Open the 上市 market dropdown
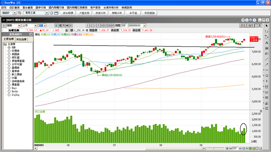Viewport: 271px width, 152px height. 36,25
